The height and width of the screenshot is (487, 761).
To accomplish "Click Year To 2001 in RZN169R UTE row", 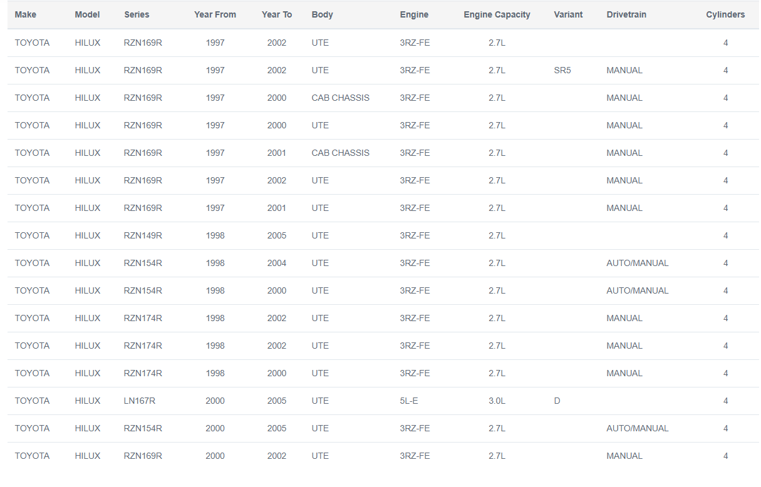I will 277,208.
